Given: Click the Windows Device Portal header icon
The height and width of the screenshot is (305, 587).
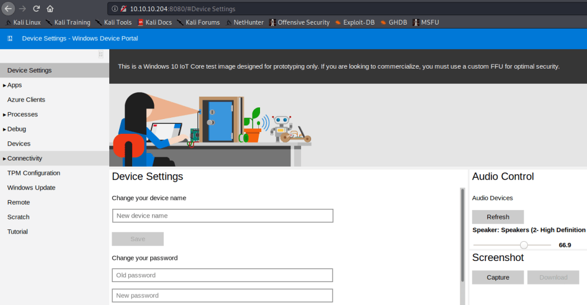Looking at the screenshot, I should 10,38.
